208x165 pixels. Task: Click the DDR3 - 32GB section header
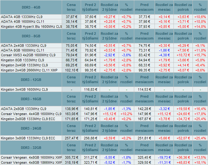(31, 148)
